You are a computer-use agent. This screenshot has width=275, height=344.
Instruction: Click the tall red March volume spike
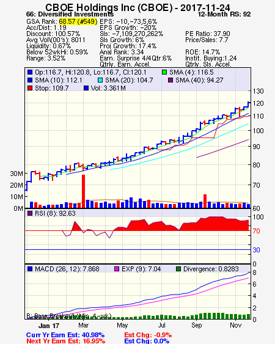point(83,191)
